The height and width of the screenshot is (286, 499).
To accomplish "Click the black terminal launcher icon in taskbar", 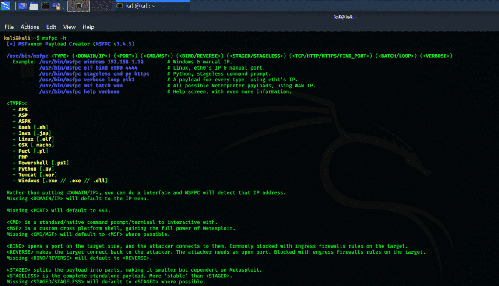I will [x=45, y=6].
